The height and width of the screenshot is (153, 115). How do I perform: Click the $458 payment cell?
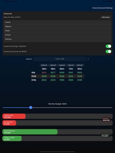click(44, 76)
